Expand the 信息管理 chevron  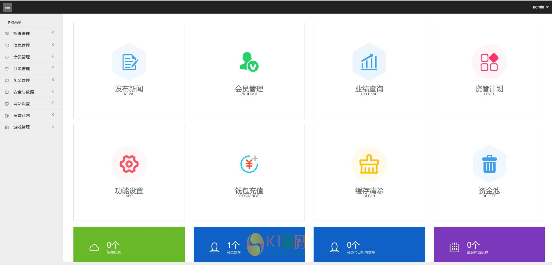53,45
